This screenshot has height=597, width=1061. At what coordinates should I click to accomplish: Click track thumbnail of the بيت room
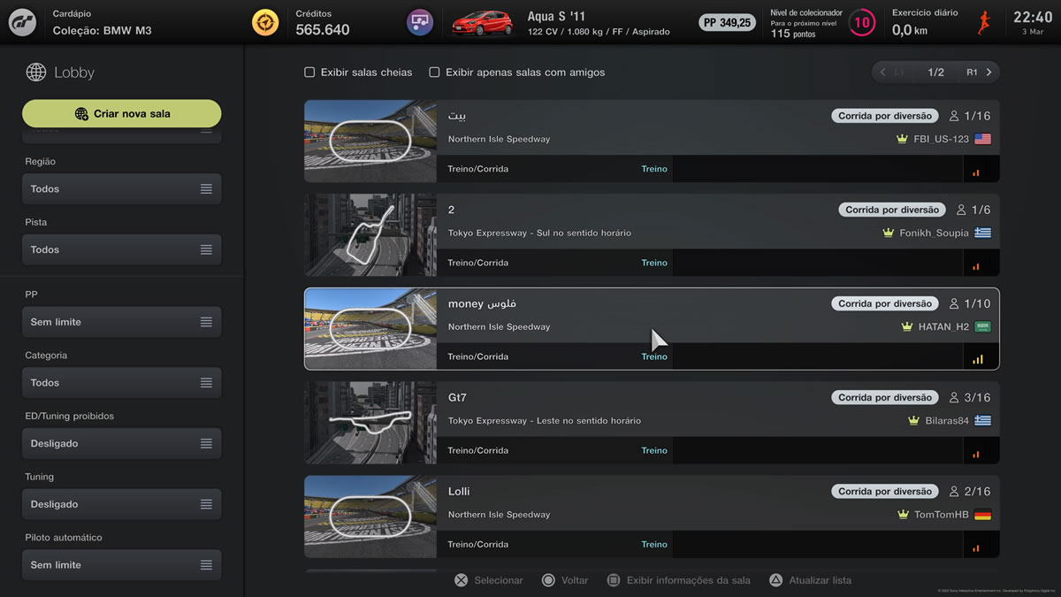click(x=370, y=141)
